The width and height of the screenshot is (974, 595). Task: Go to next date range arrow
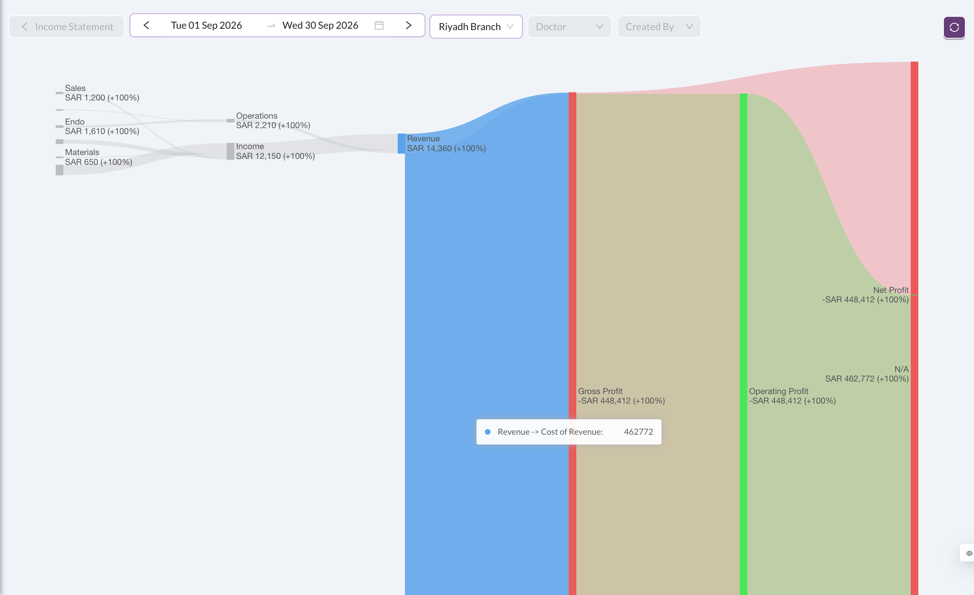click(x=409, y=25)
